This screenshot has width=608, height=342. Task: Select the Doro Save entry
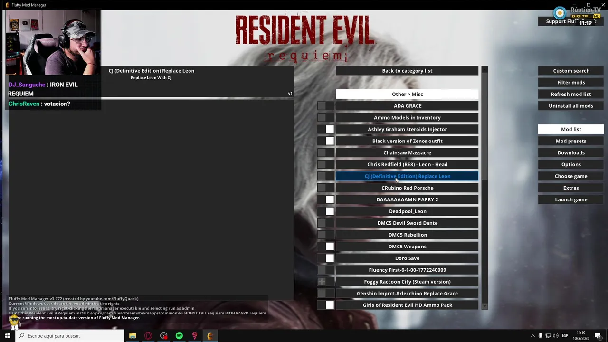pos(407,258)
